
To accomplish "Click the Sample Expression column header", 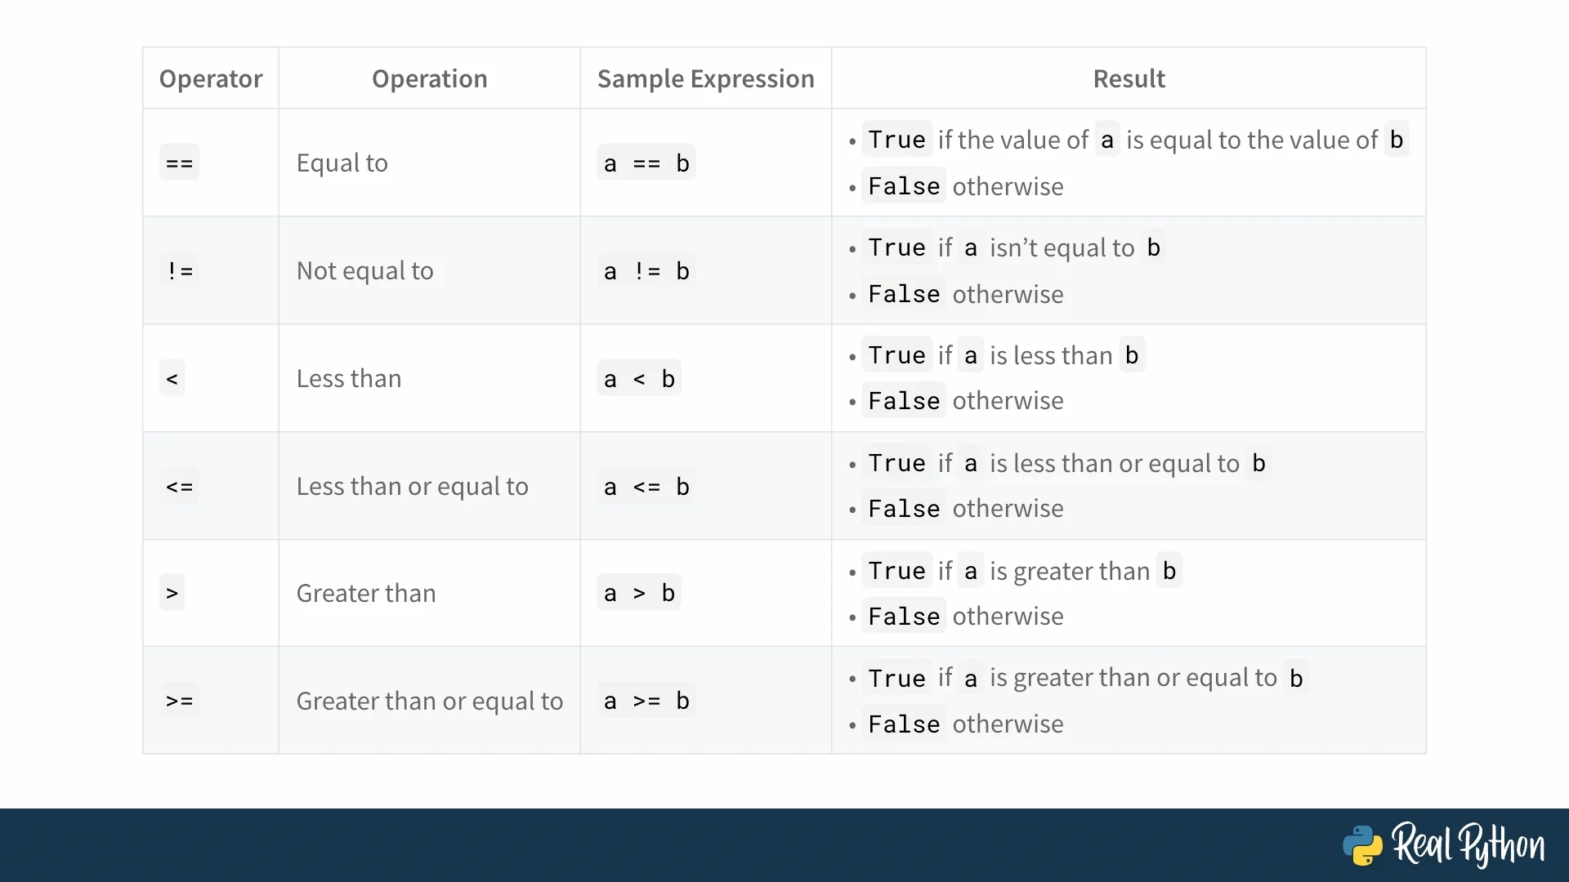I will point(705,78).
